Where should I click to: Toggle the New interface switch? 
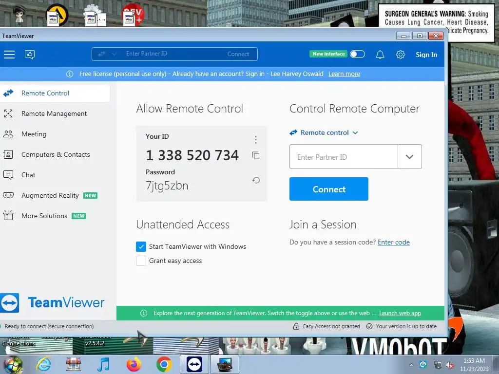pyautogui.click(x=357, y=54)
